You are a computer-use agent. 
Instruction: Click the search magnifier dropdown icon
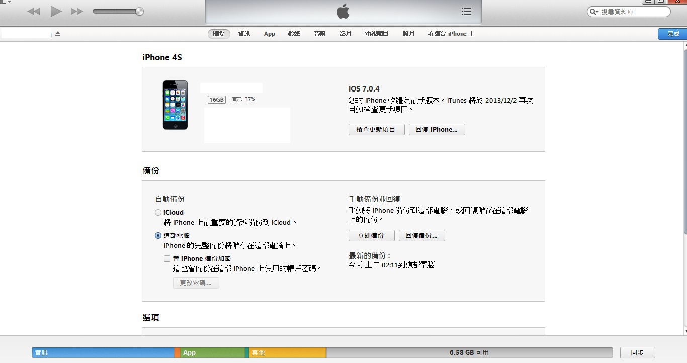click(x=594, y=12)
